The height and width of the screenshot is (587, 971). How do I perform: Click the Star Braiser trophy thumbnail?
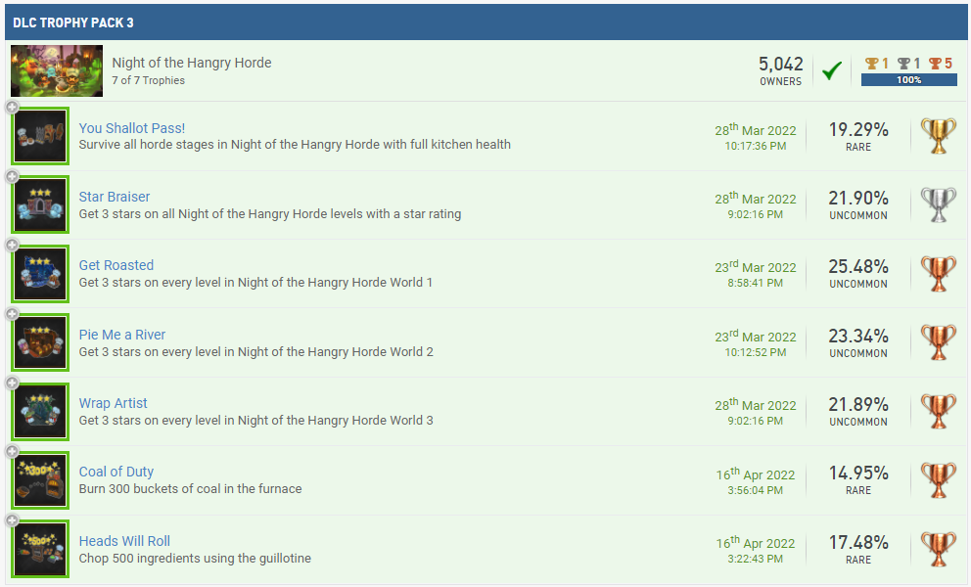[40, 204]
